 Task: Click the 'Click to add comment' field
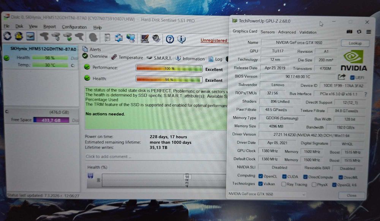pyautogui.click(x=155, y=156)
